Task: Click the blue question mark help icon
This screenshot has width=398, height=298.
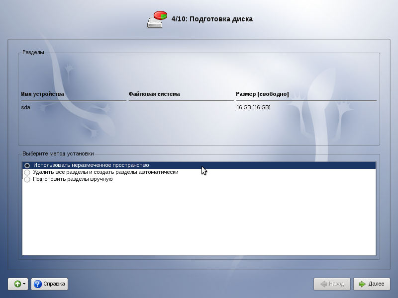Action: click(38, 284)
